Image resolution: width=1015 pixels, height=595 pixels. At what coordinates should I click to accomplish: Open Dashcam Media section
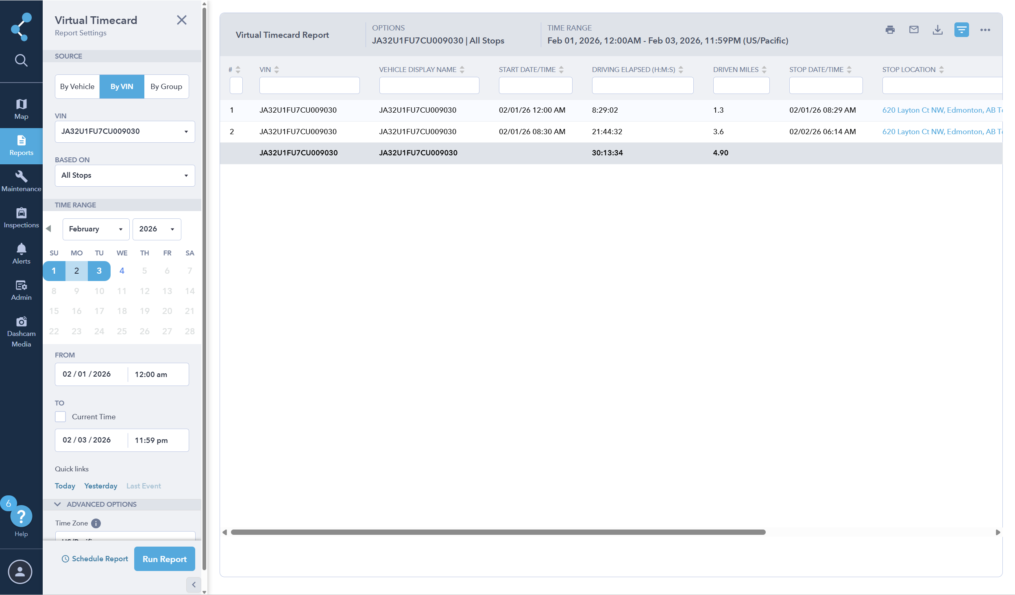(x=21, y=332)
